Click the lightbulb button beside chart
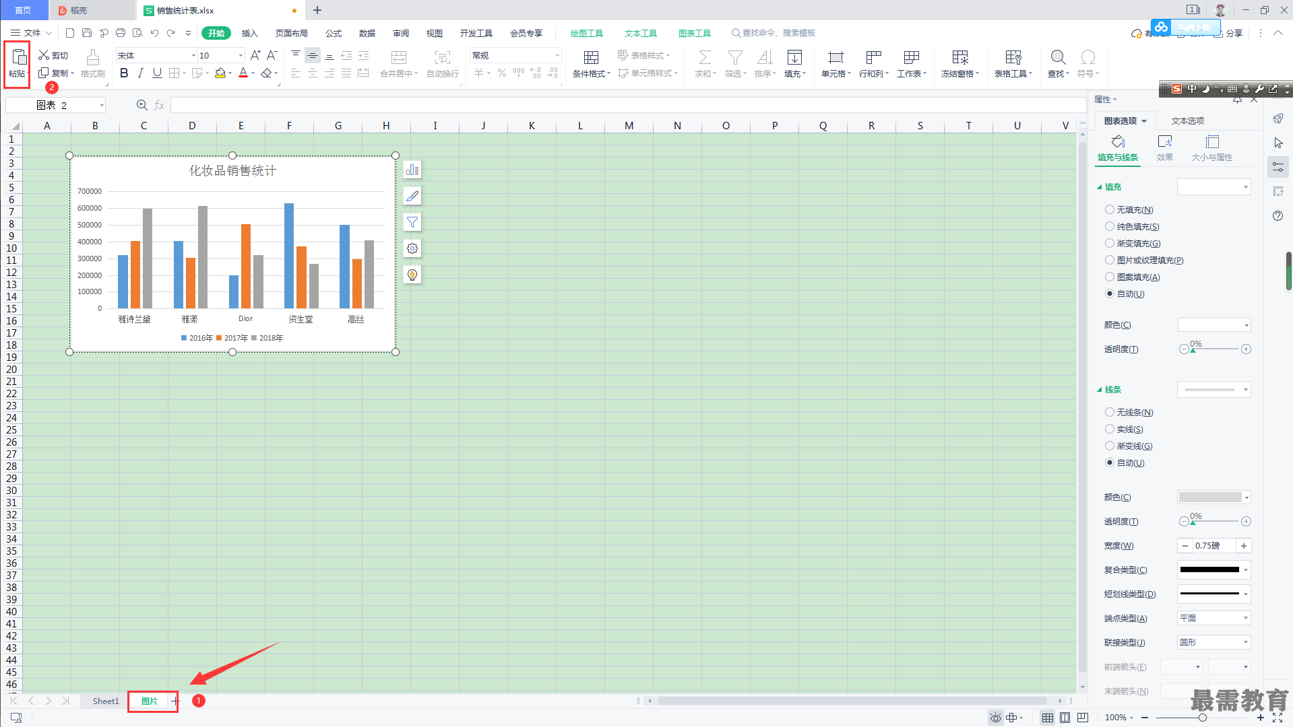This screenshot has width=1293, height=727. point(412,275)
